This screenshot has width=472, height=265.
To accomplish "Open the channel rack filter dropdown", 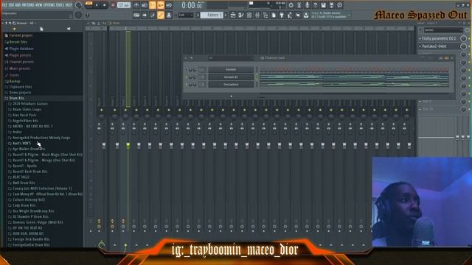I will tap(231, 57).
